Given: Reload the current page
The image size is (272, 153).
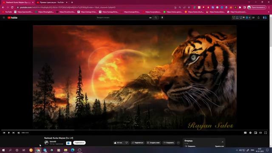Looking at the screenshot, I should pos(12,7).
